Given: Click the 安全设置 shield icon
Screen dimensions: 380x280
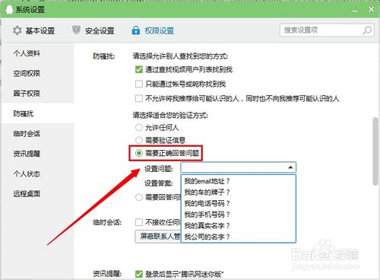Looking at the screenshot, I should [x=76, y=30].
